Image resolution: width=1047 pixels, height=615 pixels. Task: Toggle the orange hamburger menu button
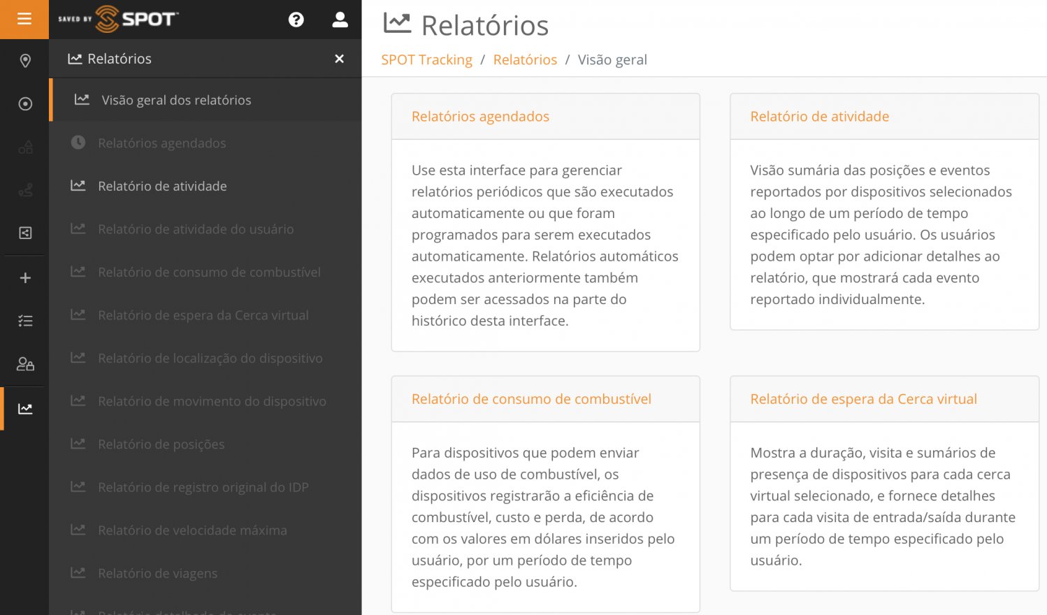24,19
